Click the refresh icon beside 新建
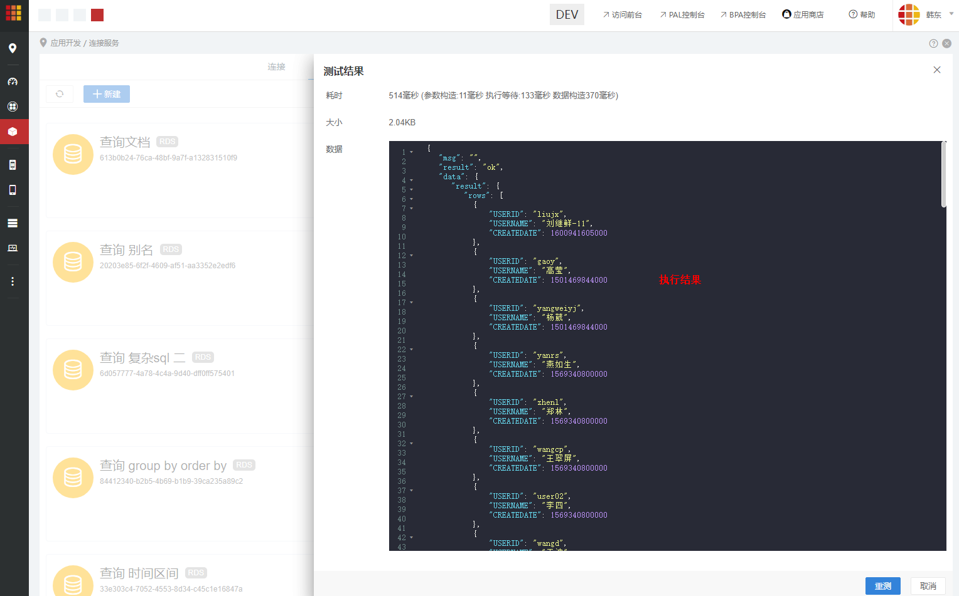 (60, 94)
